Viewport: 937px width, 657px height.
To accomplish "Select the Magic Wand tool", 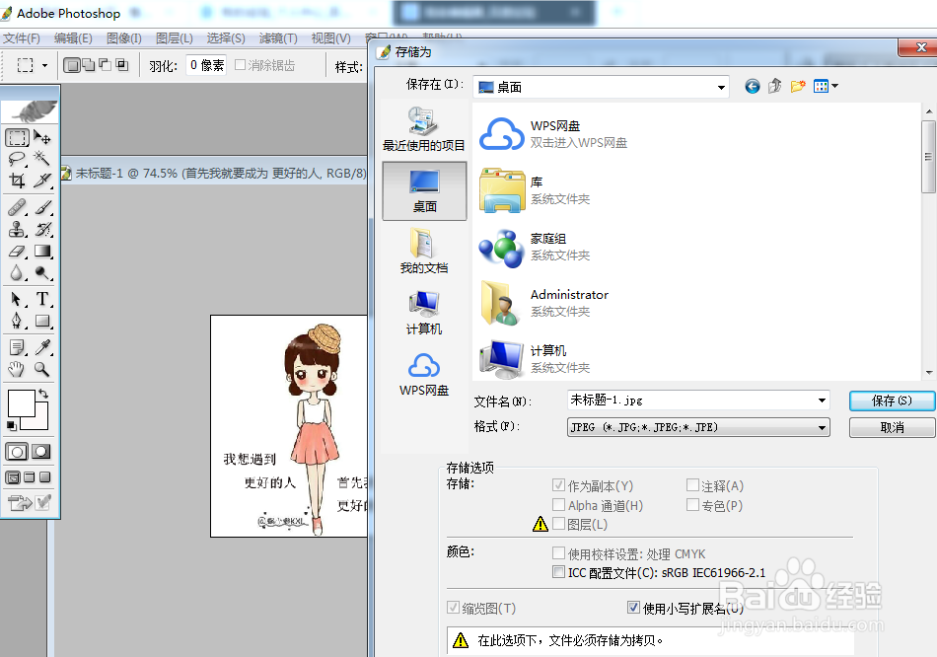I will click(x=41, y=159).
